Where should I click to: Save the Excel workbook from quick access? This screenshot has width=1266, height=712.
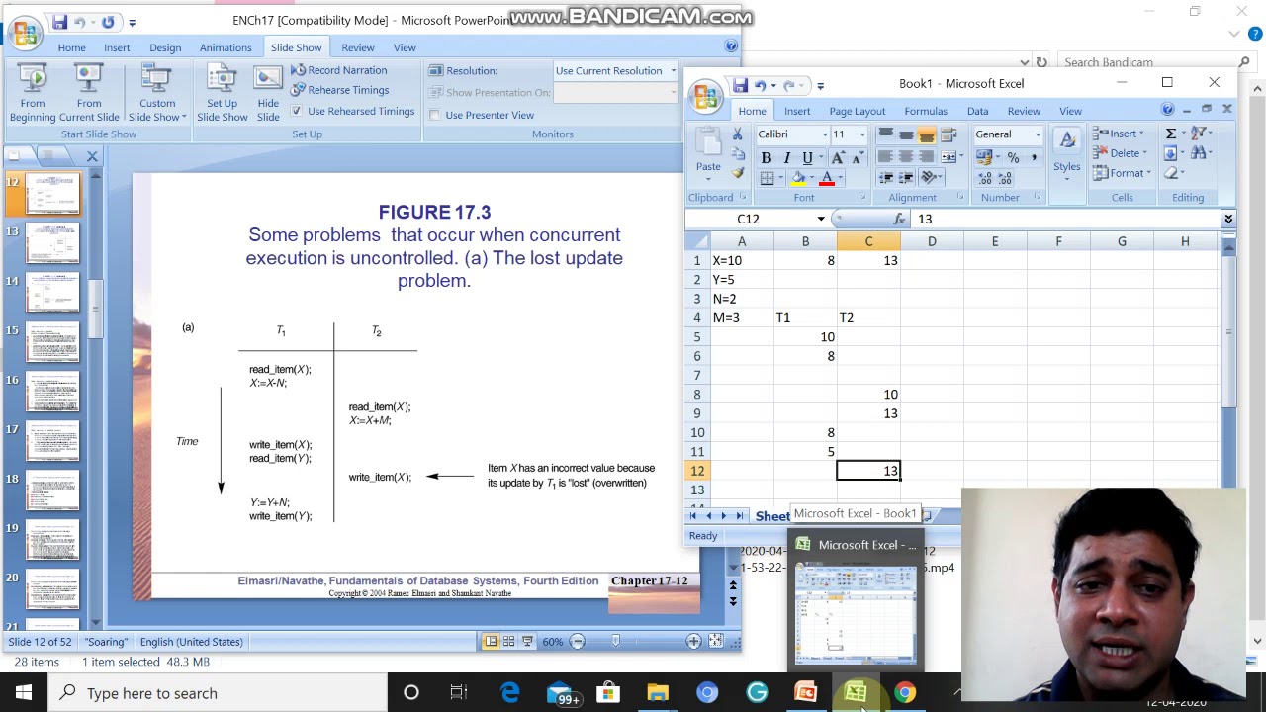(x=740, y=85)
